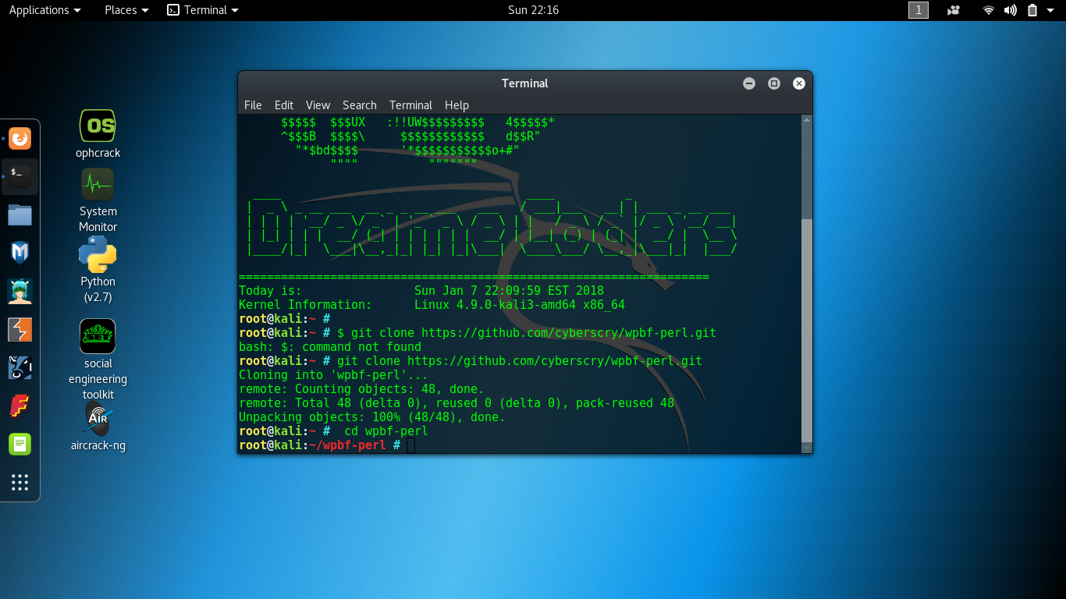Open the Terminal app menu in top bar
1066x599 pixels.
click(203, 10)
